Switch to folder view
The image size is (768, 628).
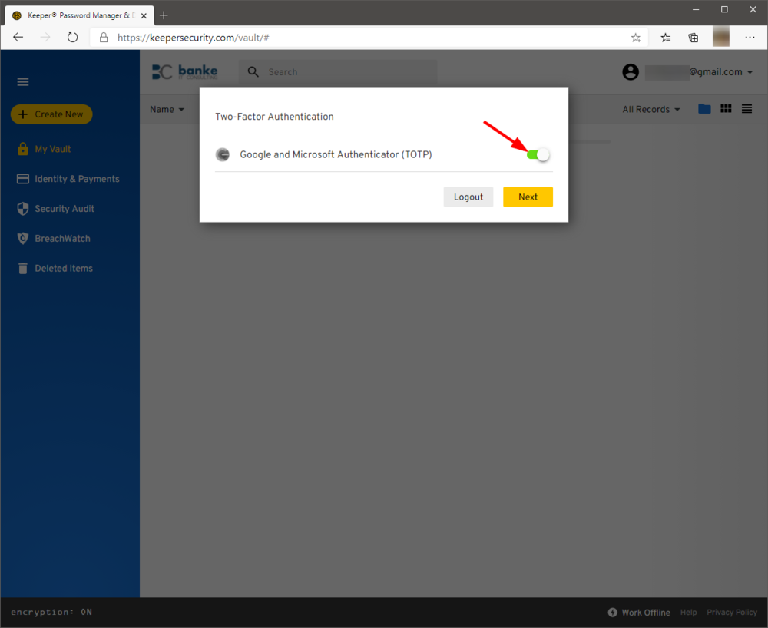(x=704, y=109)
